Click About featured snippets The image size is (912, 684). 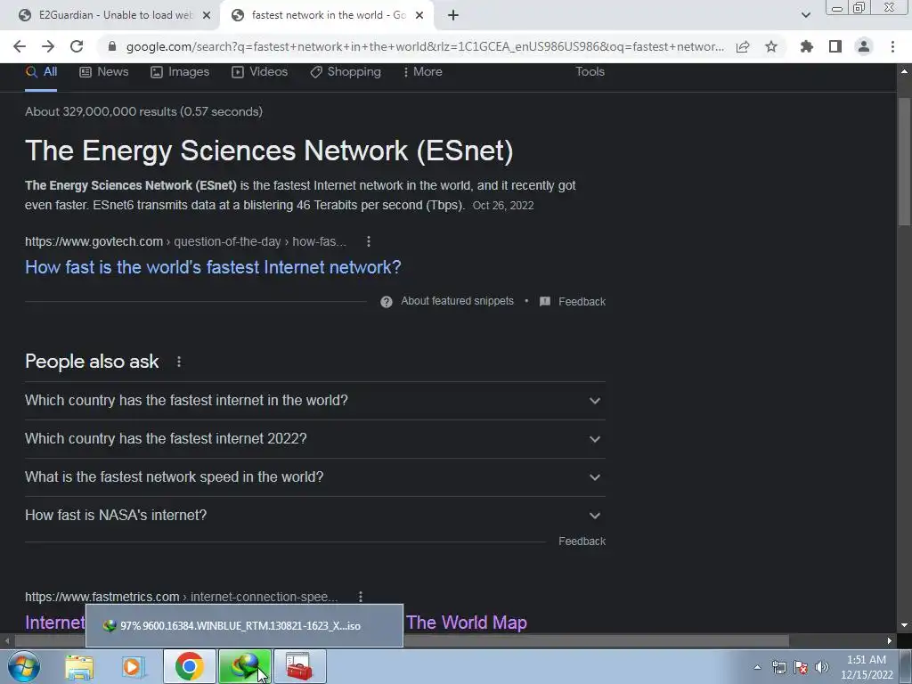(457, 301)
